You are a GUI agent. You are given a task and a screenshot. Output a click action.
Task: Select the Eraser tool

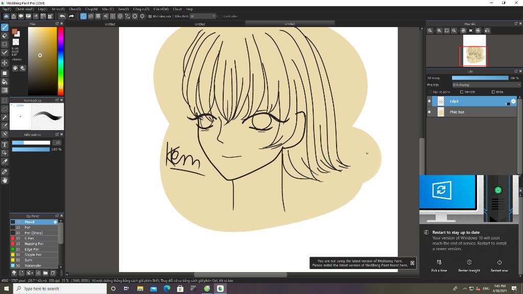point(5,36)
